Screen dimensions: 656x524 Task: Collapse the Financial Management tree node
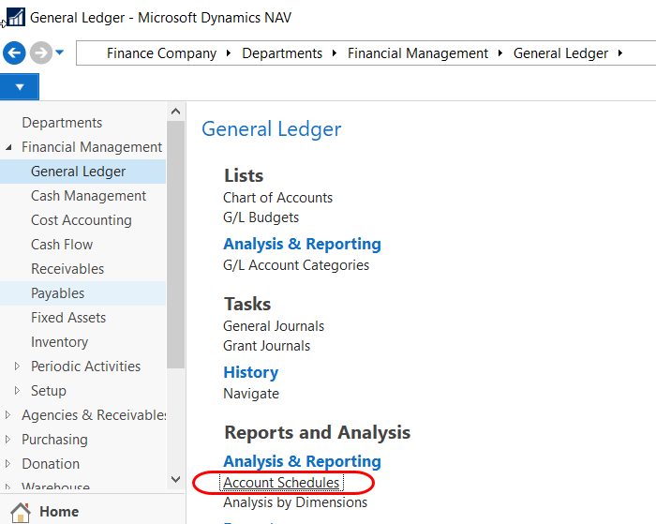point(9,147)
